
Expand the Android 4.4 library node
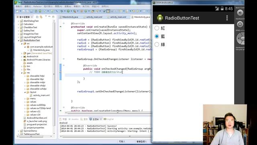(22, 56)
